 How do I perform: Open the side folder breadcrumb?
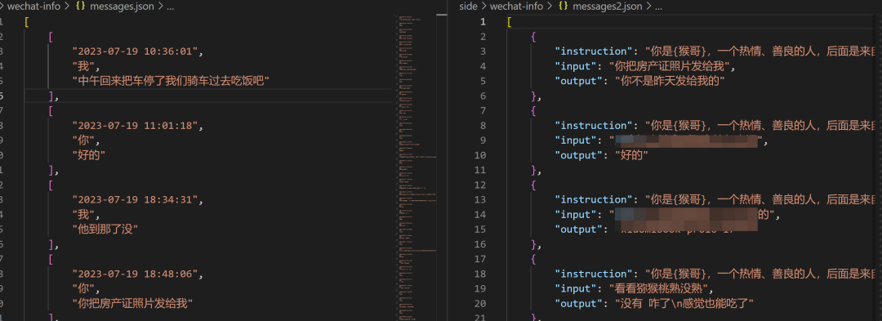468,7
